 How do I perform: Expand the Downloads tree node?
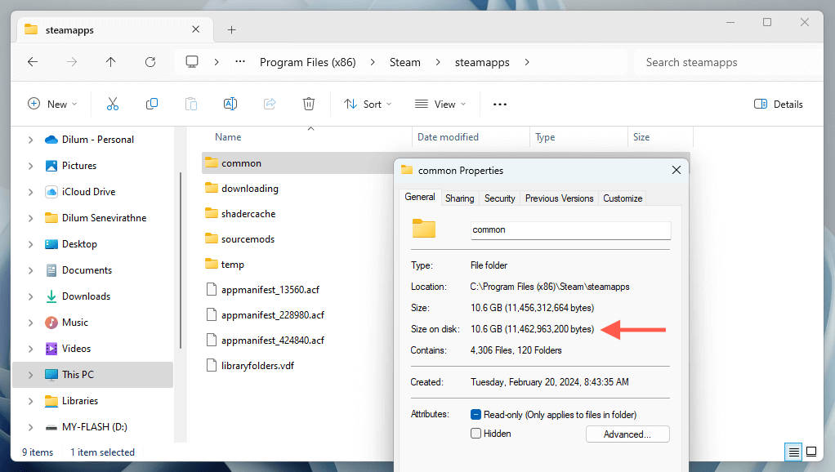pos(30,296)
